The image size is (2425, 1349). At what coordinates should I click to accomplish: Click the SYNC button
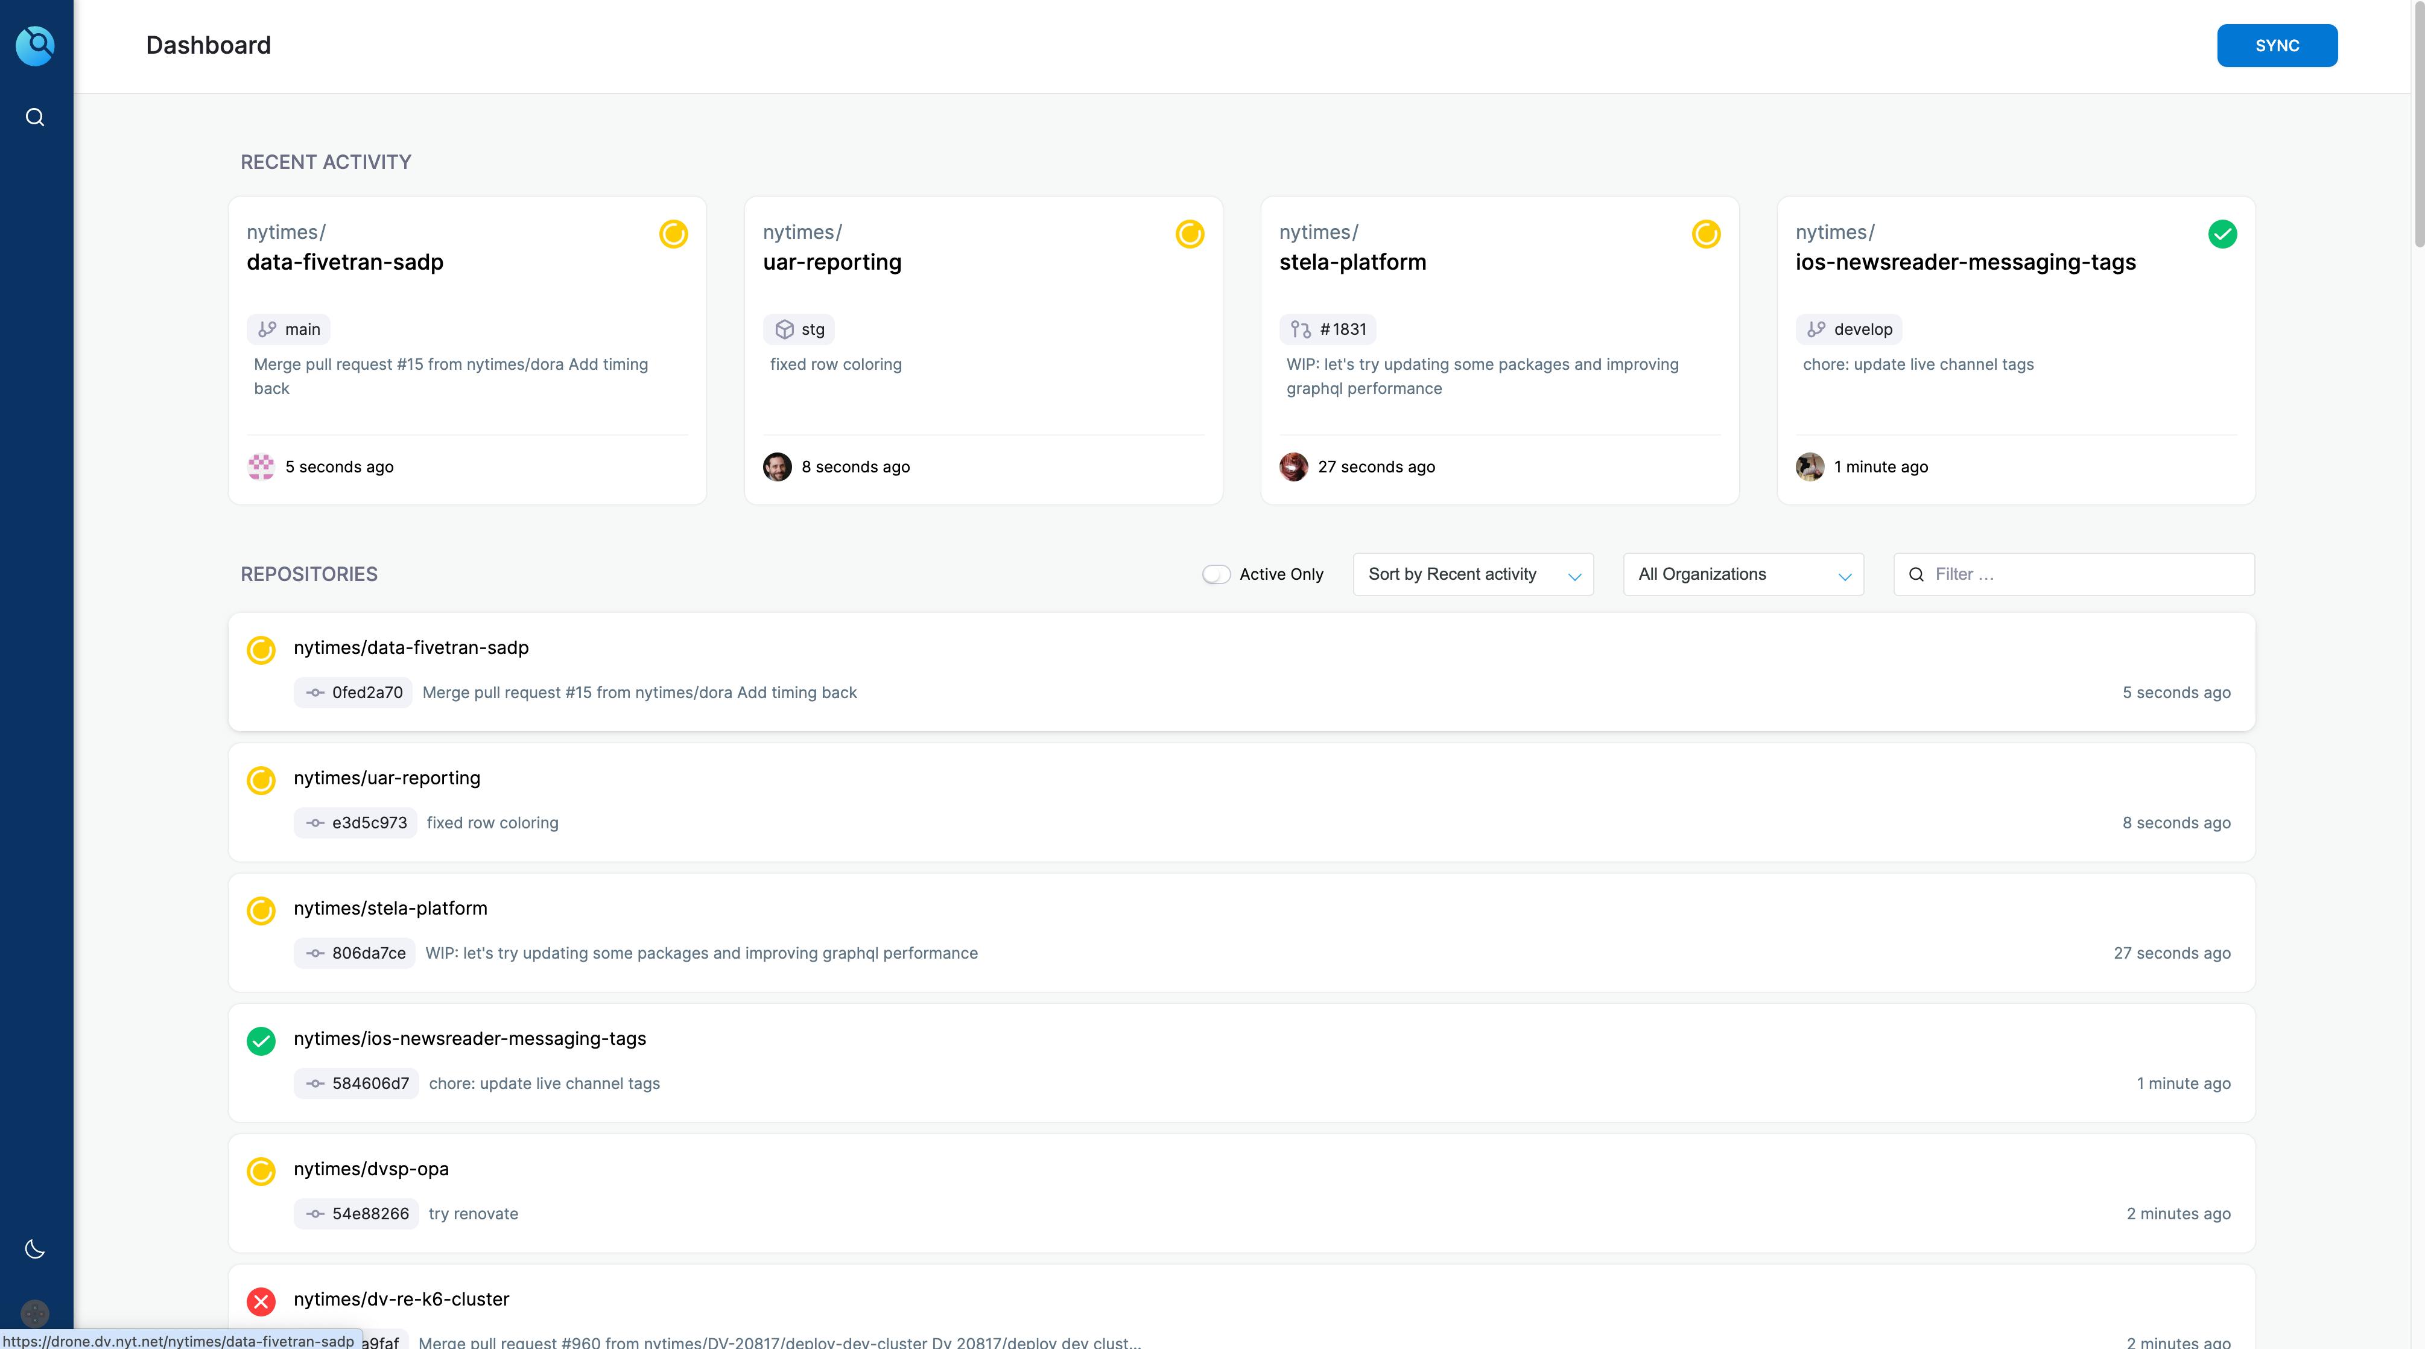(x=2277, y=45)
